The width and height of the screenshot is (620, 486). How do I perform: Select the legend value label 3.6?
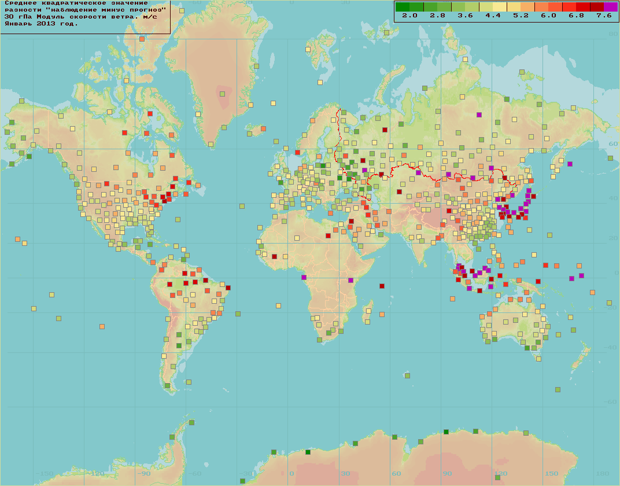465,16
